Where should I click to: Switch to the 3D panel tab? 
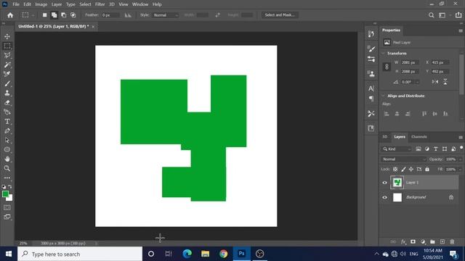pyautogui.click(x=384, y=137)
